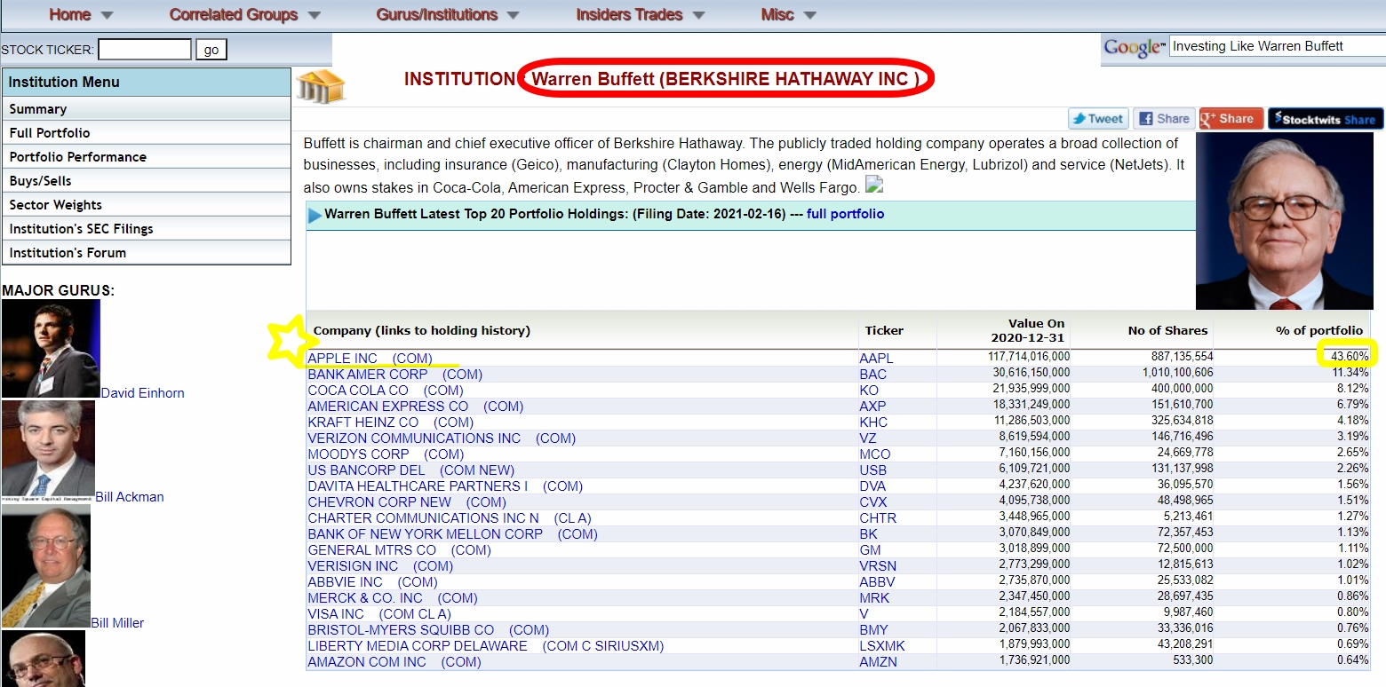The width and height of the screenshot is (1386, 687).
Task: Click the AAPL ticker link
Action: click(x=876, y=359)
